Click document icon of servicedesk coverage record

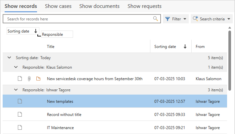click(20, 79)
